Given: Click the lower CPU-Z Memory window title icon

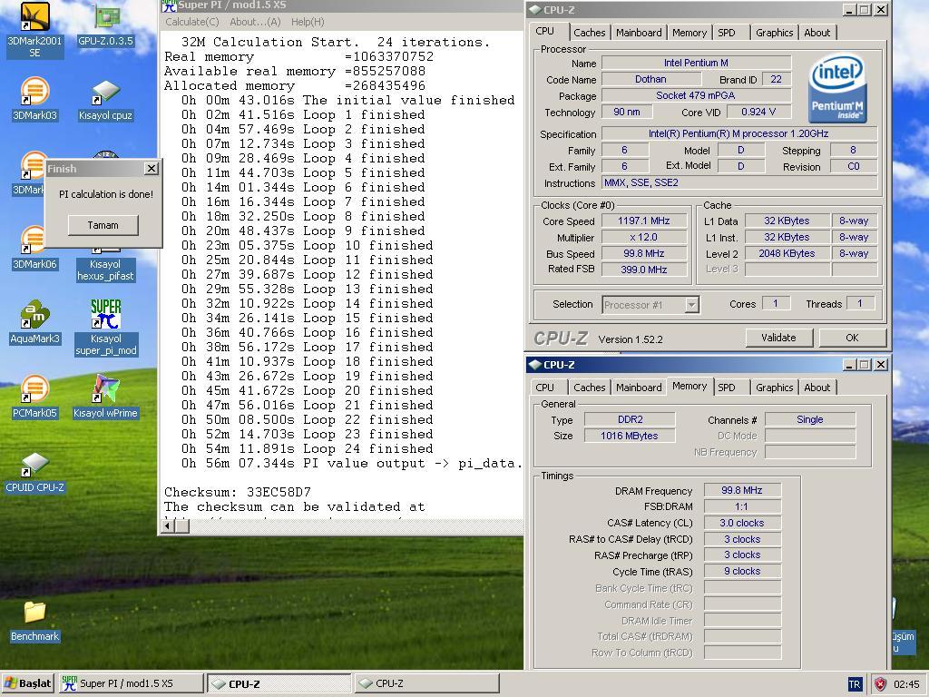Looking at the screenshot, I should pos(534,365).
